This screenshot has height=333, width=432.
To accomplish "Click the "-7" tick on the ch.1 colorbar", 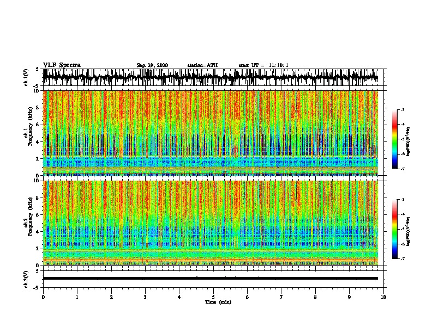I will pyautogui.click(x=402, y=169).
